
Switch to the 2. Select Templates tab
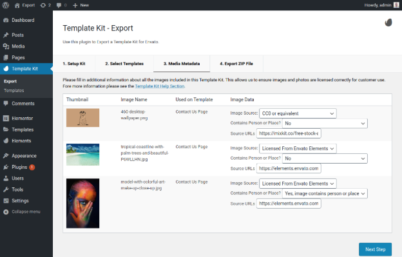tap(124, 64)
